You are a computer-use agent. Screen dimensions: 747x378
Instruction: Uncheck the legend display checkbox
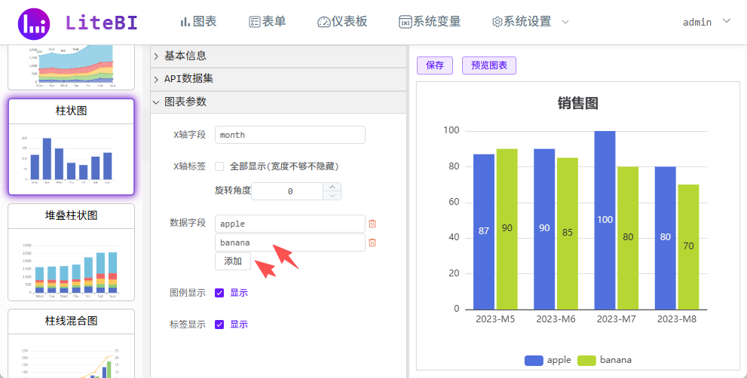pyautogui.click(x=219, y=293)
